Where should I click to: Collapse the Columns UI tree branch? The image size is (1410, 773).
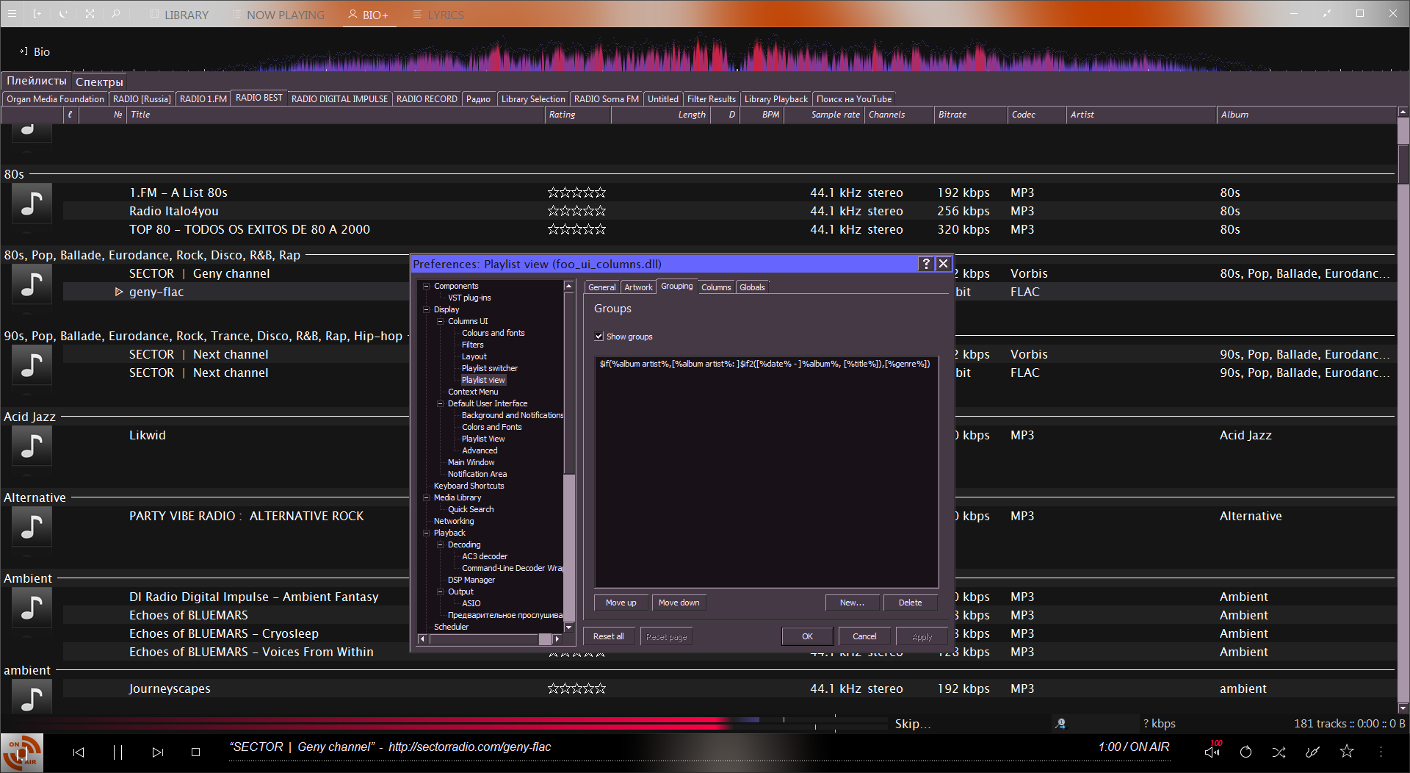point(440,321)
